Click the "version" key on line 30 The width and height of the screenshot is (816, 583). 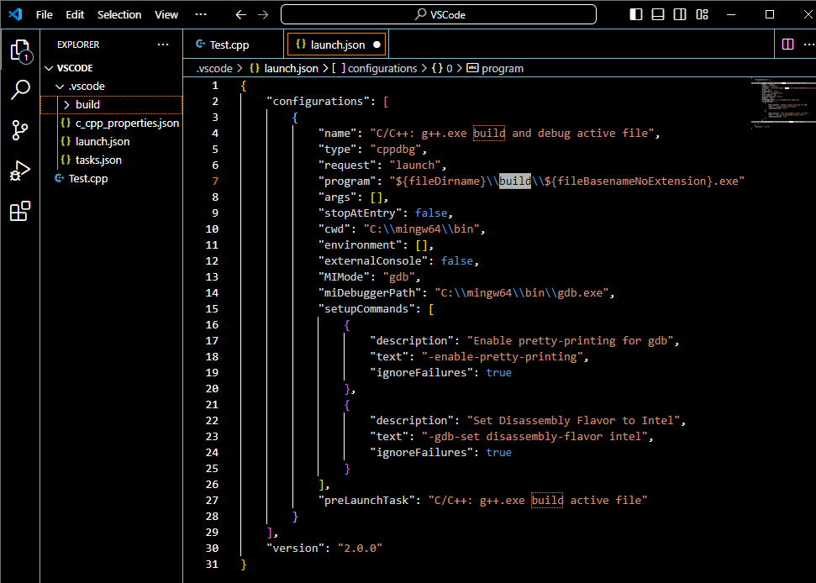pos(296,549)
